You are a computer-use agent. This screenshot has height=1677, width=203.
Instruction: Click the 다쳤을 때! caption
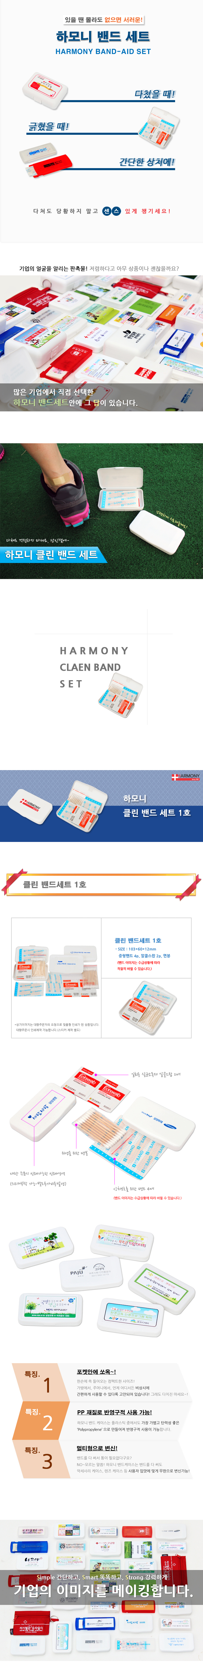154,95
